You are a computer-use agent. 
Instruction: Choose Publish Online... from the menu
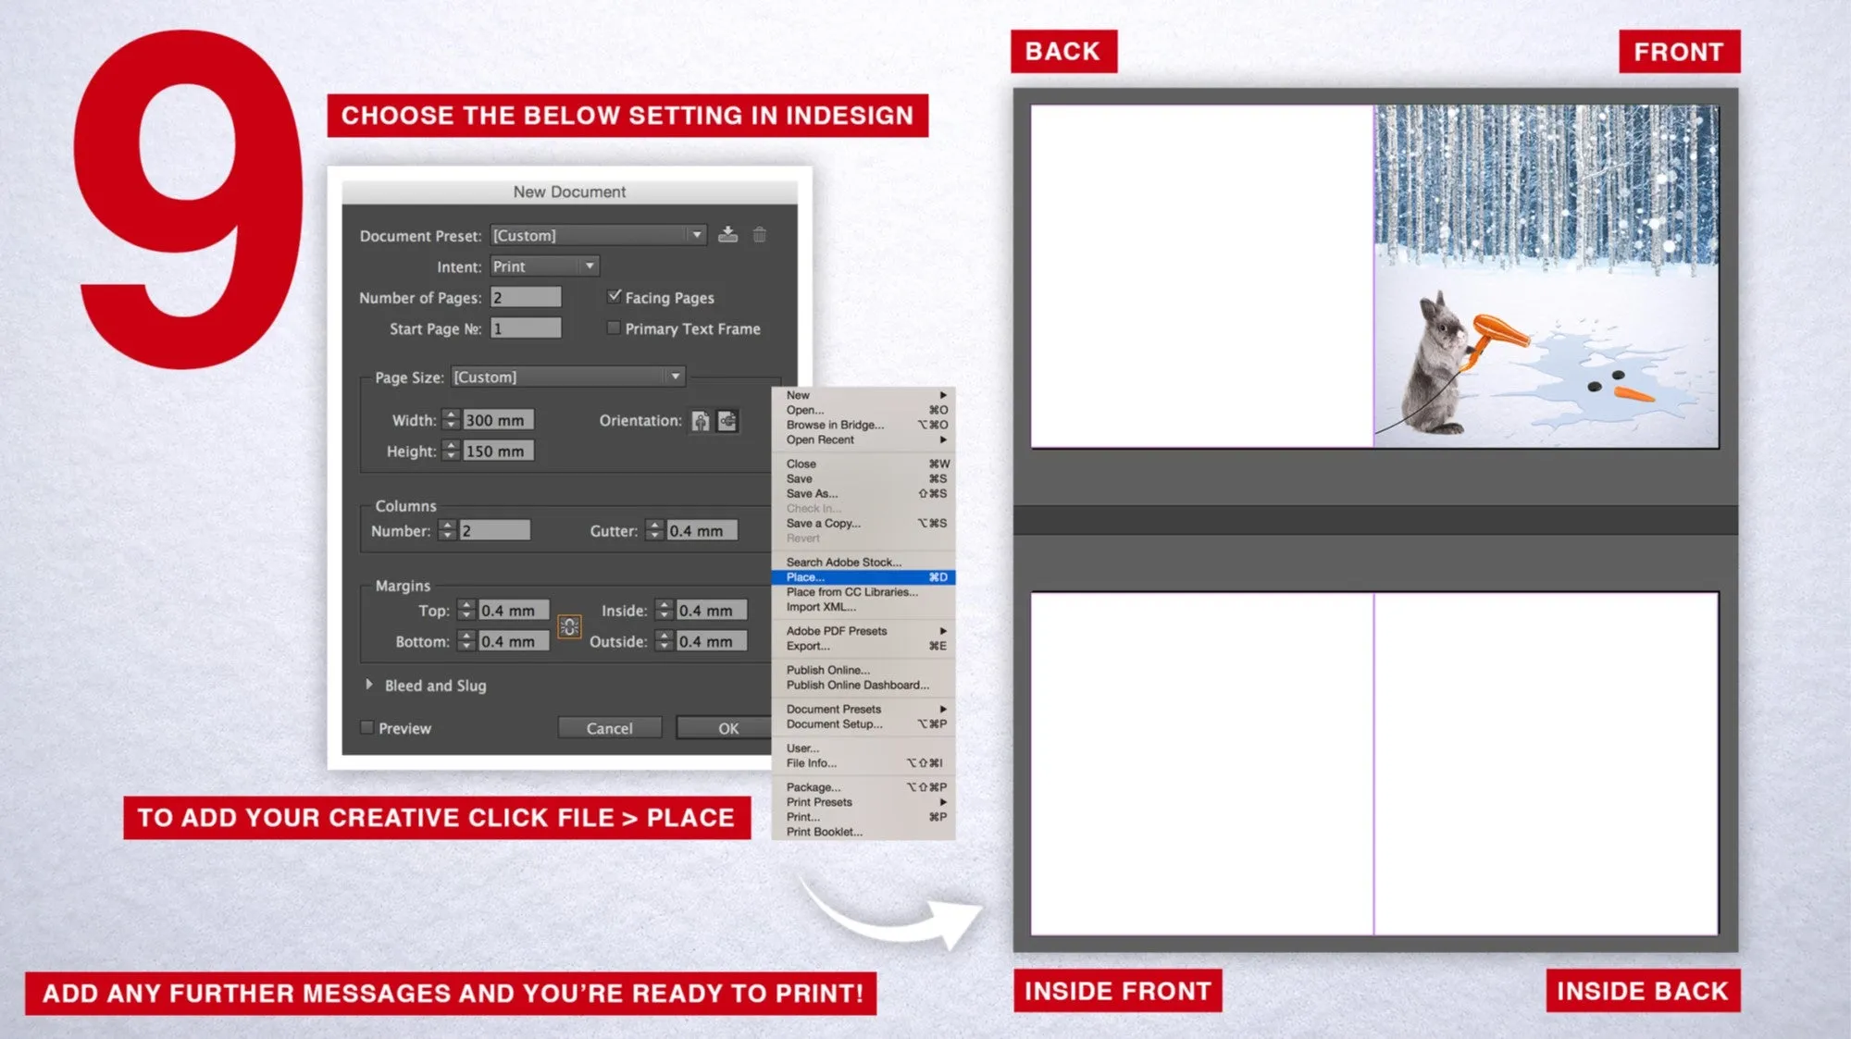pos(826,669)
